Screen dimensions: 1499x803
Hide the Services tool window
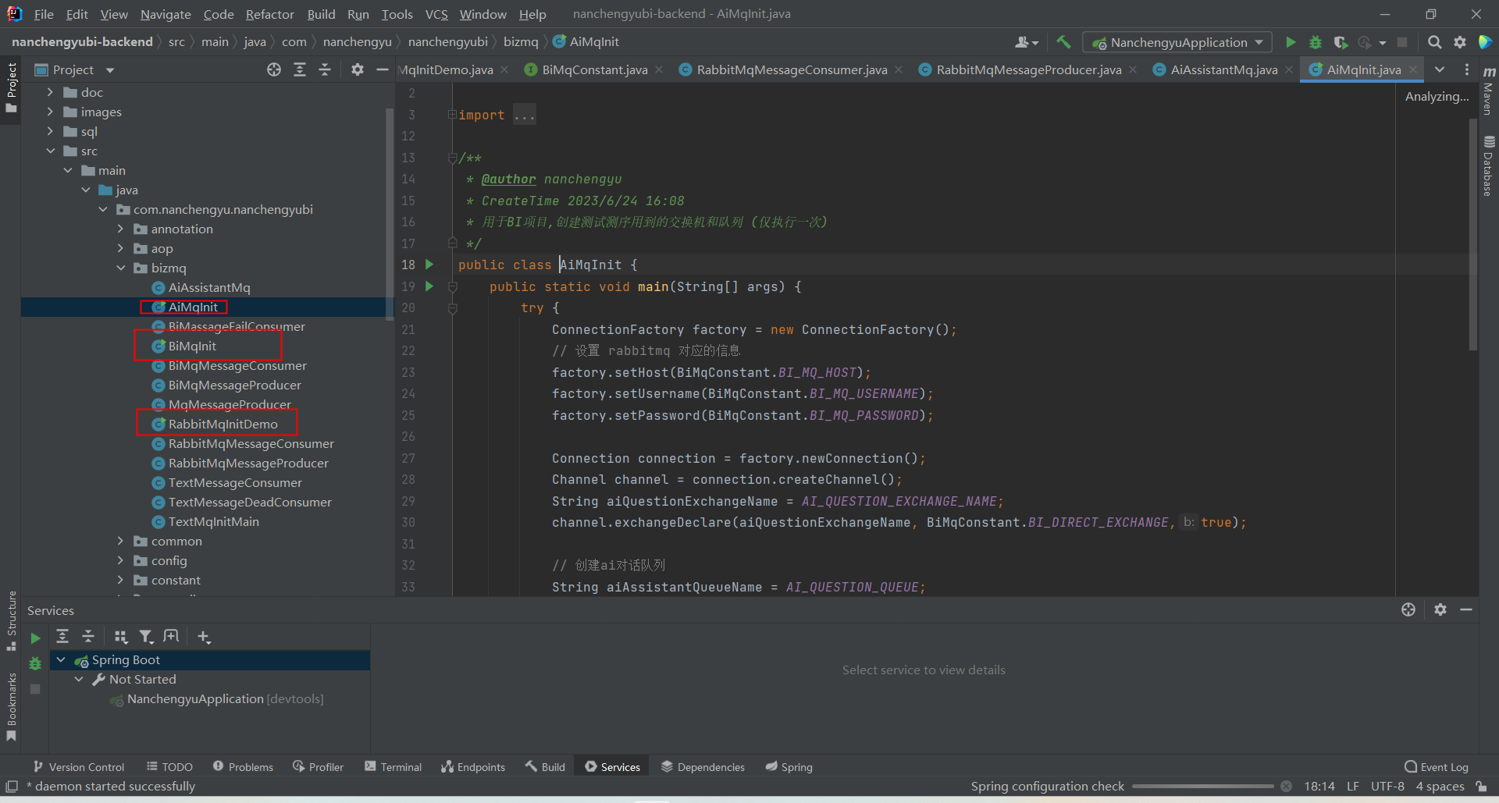click(x=1466, y=609)
